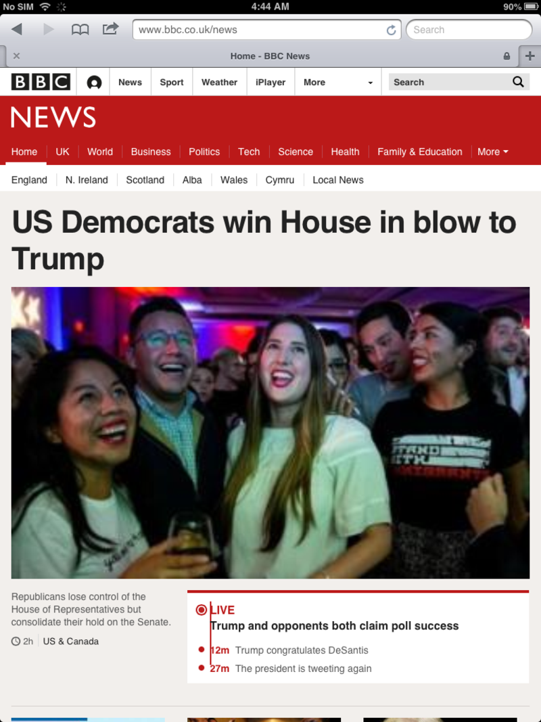541x722 pixels.
Task: Open the election night crowd photo
Action: 270,433
